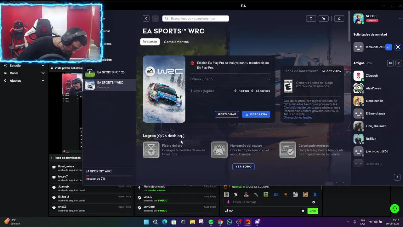This screenshot has width=403, height=227.
Task: Open the Divulgaciones legales link
Action: click(x=298, y=118)
